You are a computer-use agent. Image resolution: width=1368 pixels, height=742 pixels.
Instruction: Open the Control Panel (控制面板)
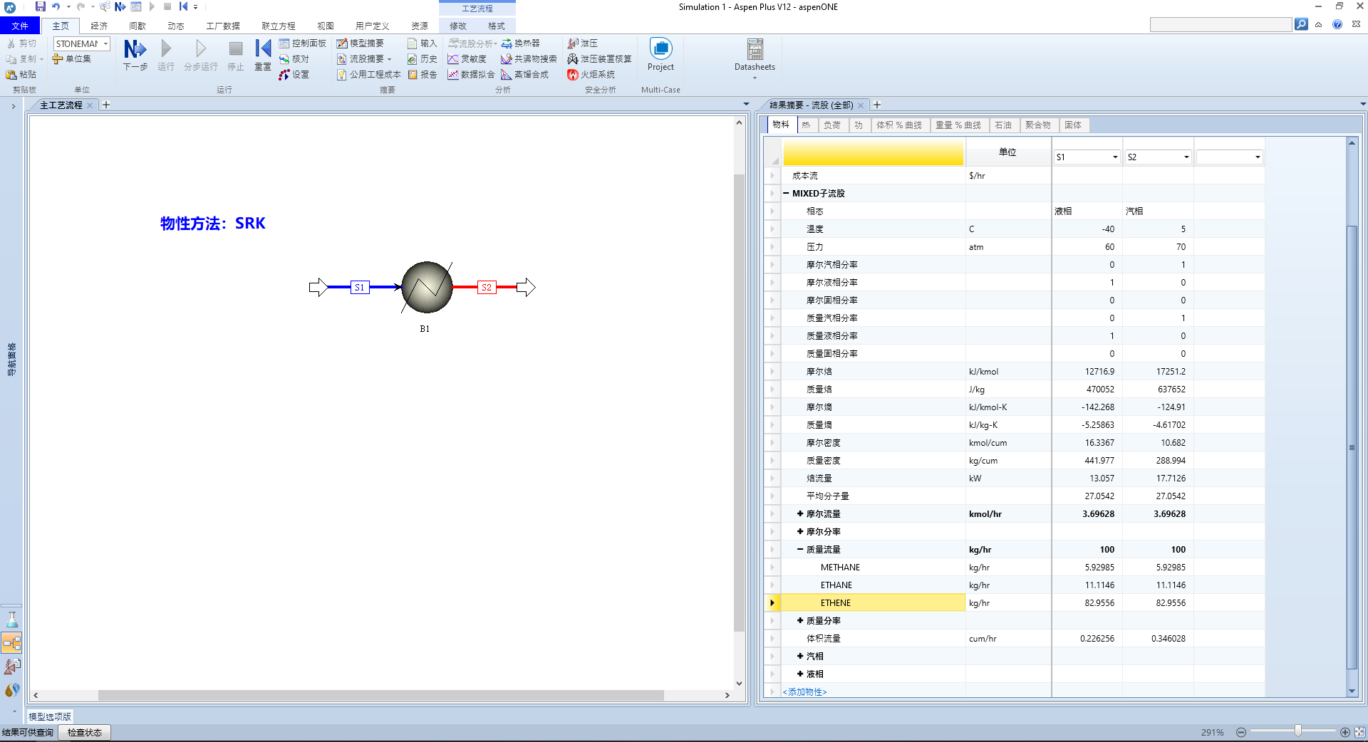pyautogui.click(x=302, y=43)
